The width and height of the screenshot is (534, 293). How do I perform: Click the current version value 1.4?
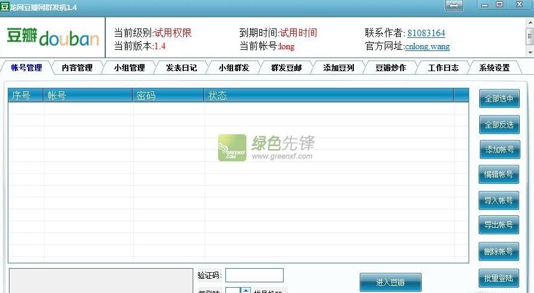tap(160, 46)
